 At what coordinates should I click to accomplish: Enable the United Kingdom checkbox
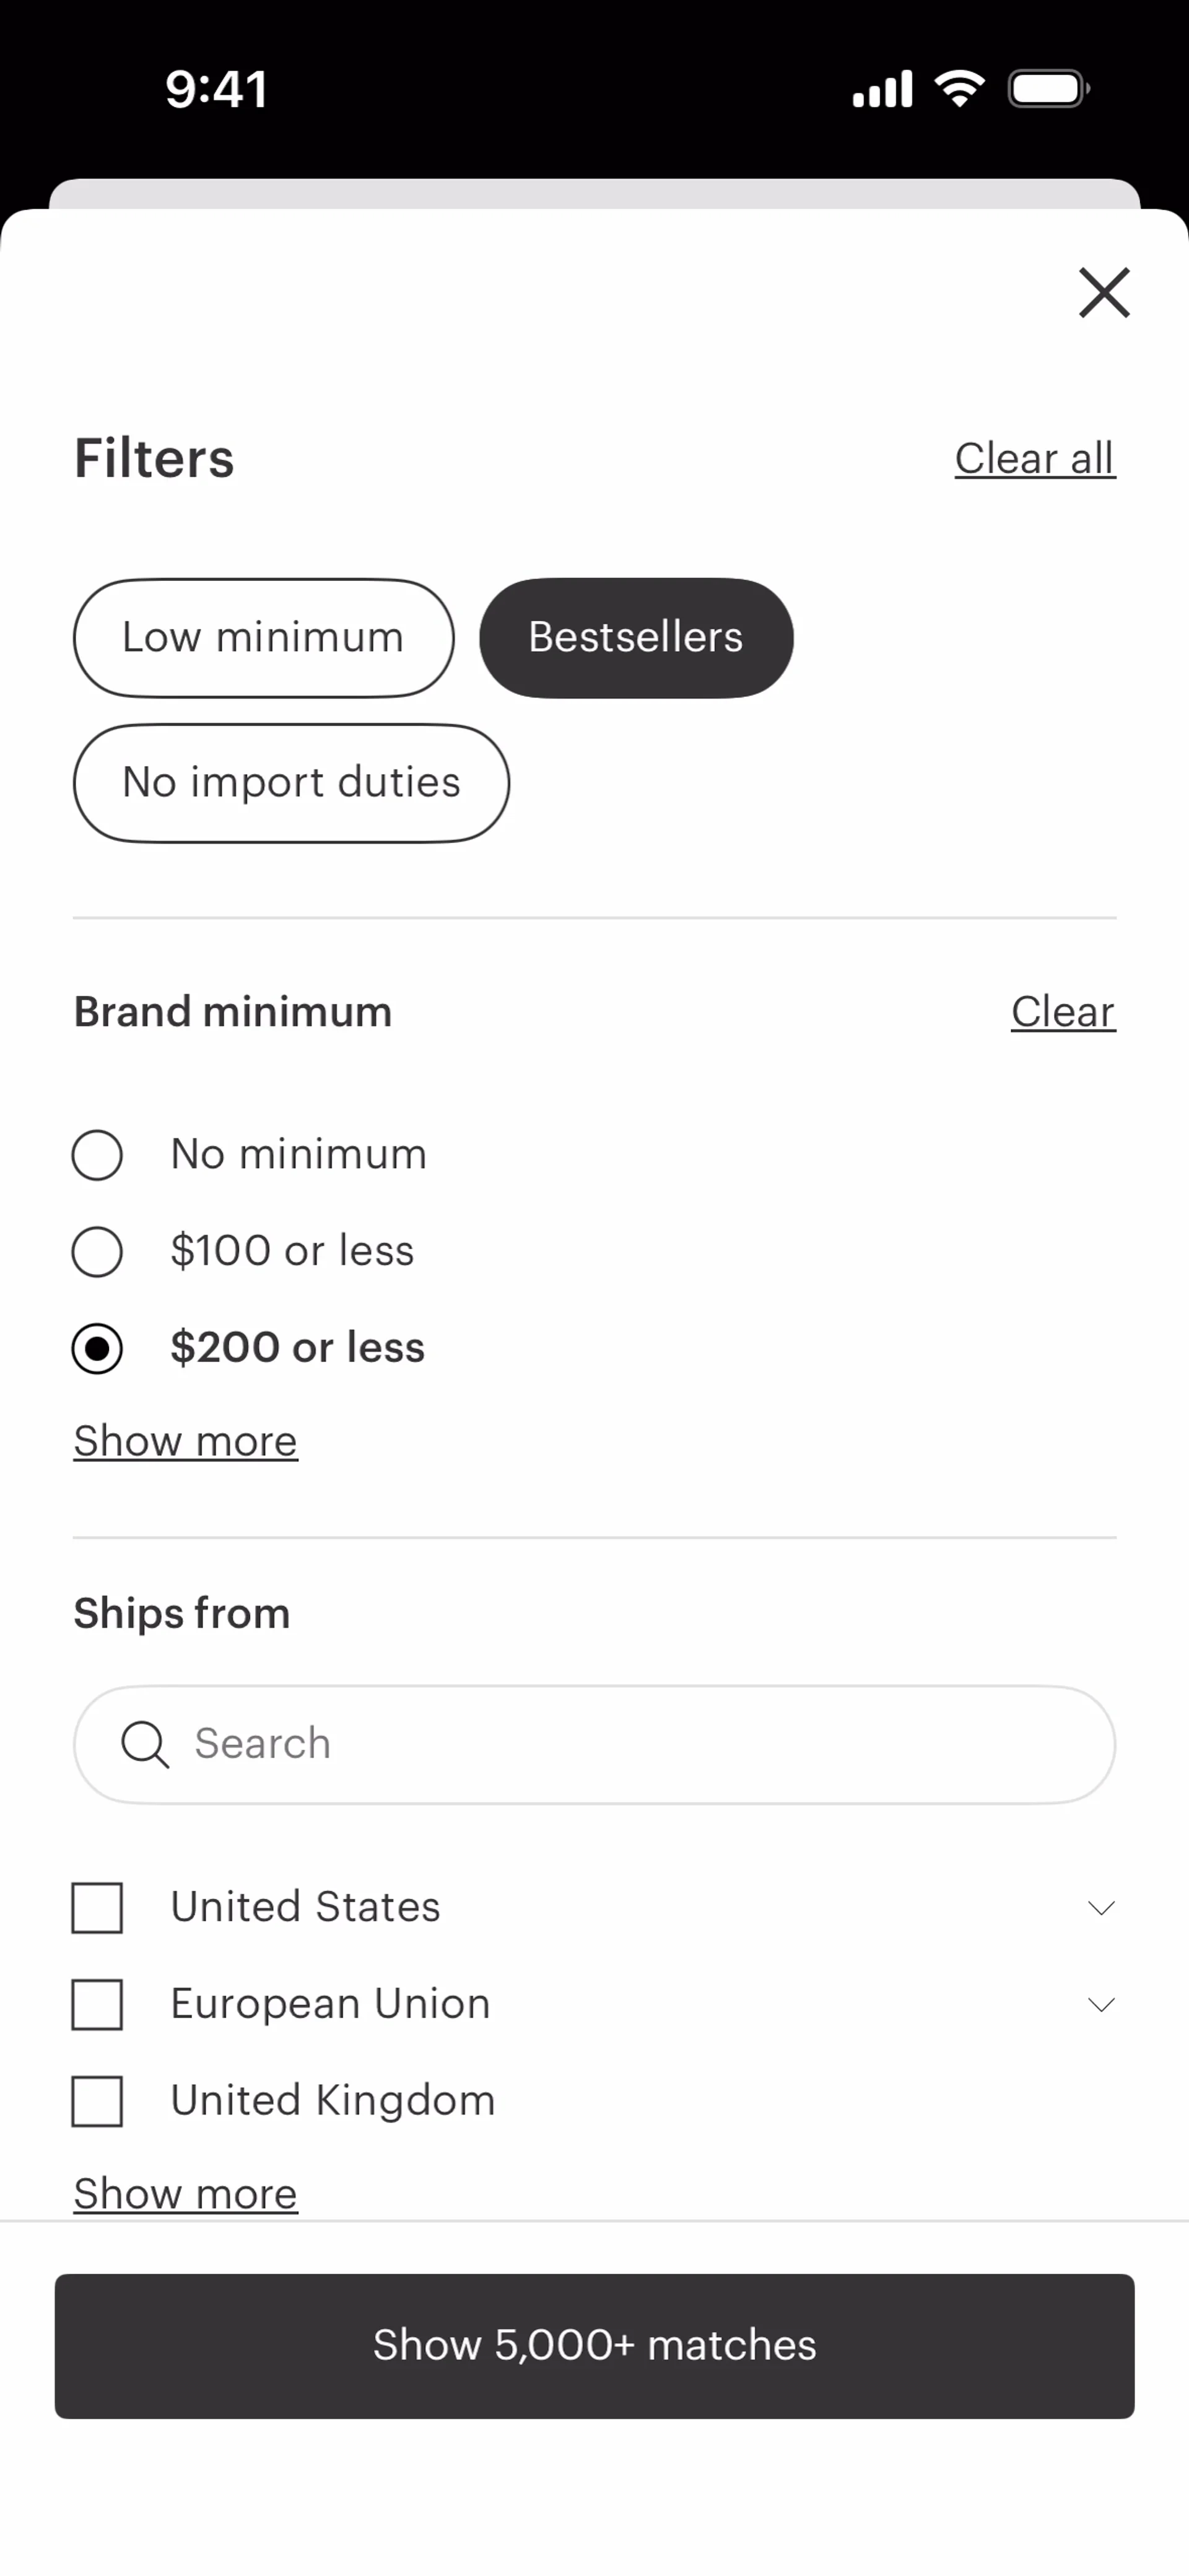(x=97, y=2101)
